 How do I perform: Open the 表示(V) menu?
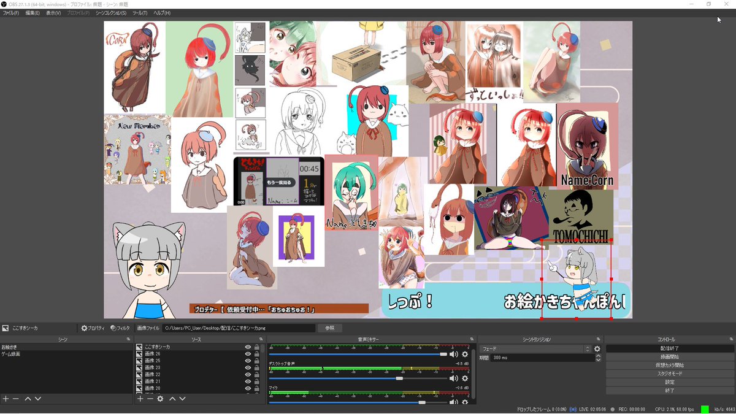click(53, 13)
